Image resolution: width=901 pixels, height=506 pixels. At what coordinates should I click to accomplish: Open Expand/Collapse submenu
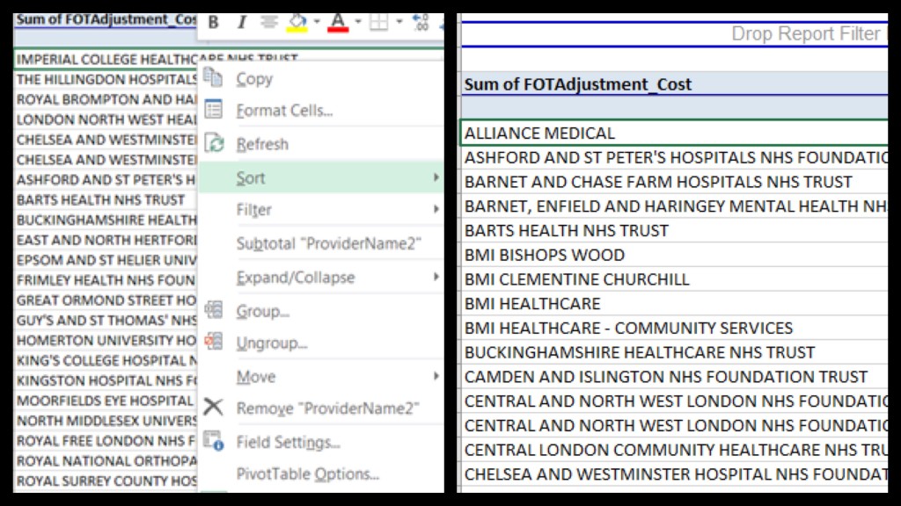[296, 278]
